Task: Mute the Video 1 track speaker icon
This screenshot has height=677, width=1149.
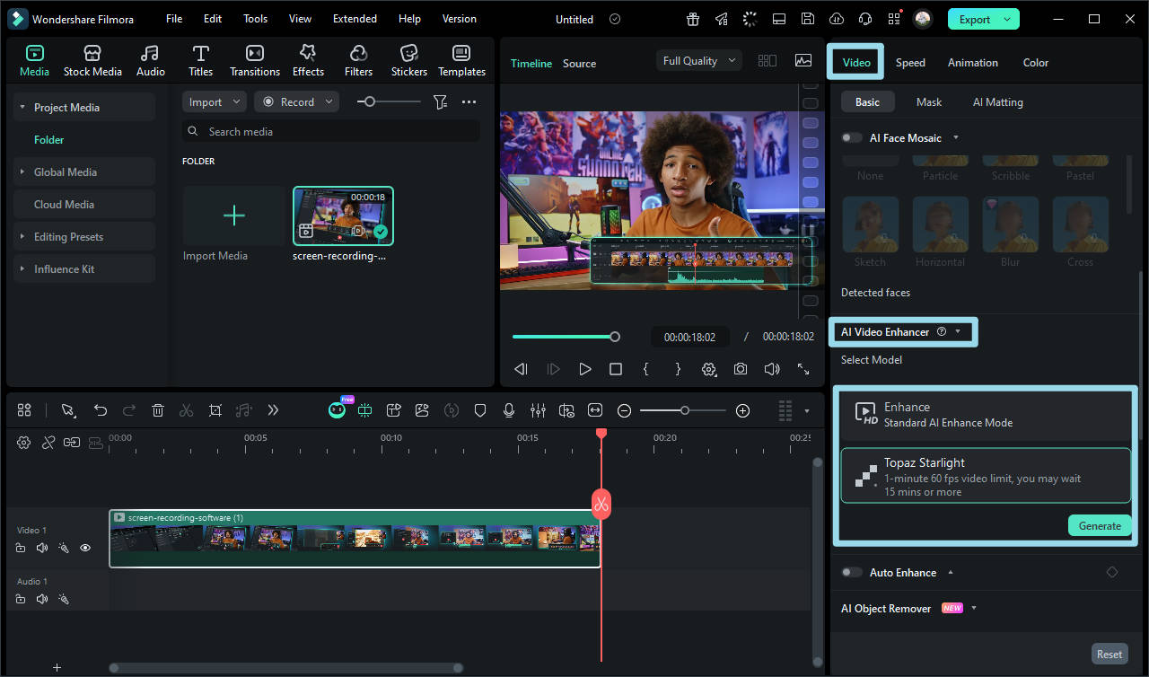Action: pyautogui.click(x=41, y=548)
